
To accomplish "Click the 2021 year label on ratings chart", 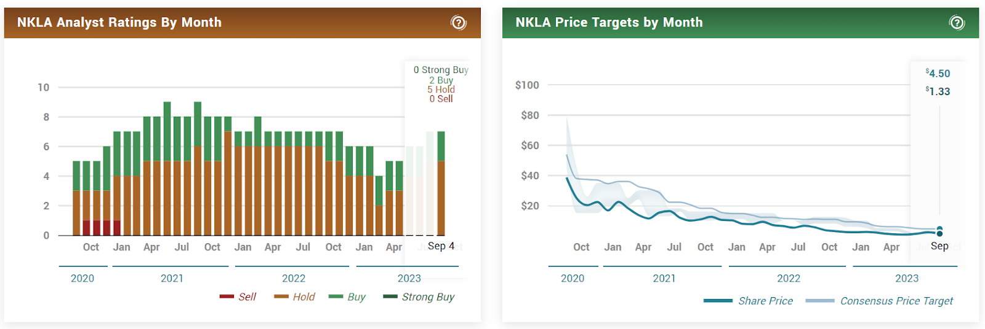I will (x=172, y=278).
